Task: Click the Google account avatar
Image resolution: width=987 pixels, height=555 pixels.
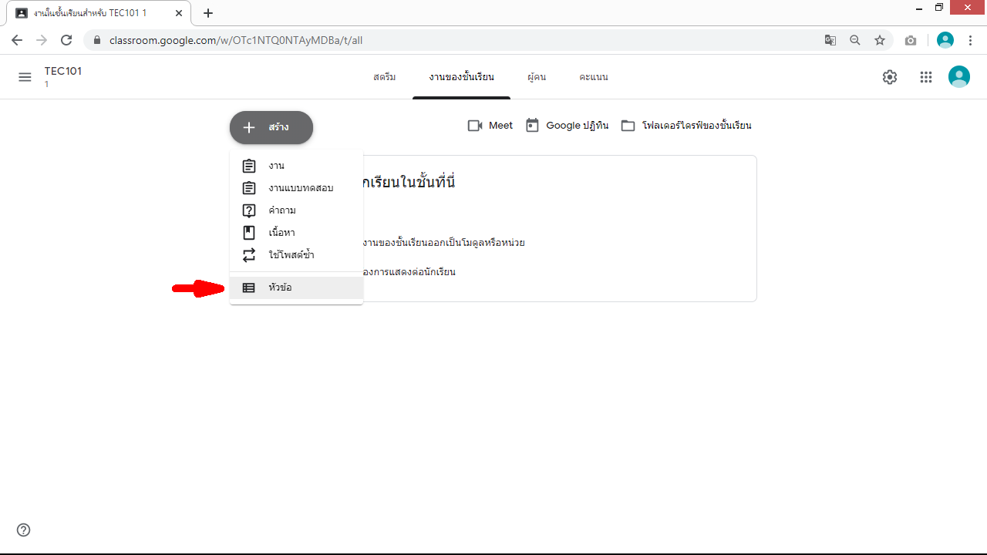Action: coord(958,77)
